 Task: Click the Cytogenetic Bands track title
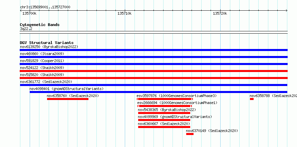coord(40,25)
